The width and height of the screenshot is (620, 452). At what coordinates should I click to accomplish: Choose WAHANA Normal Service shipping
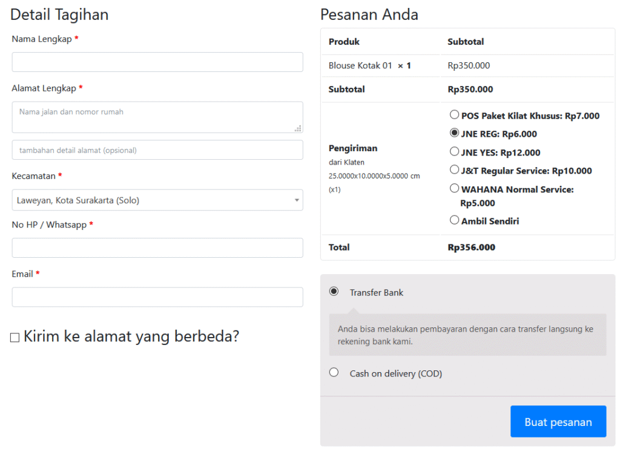coord(454,188)
